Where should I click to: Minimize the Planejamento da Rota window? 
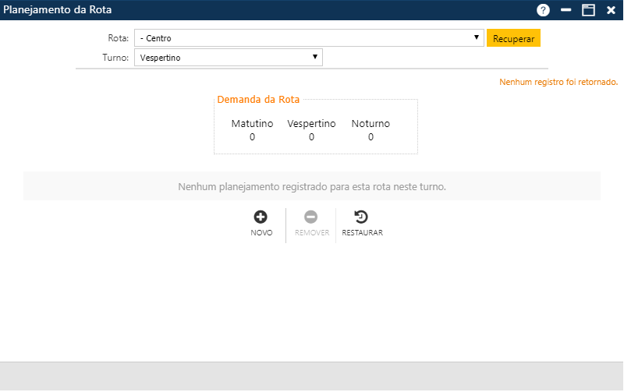(566, 10)
